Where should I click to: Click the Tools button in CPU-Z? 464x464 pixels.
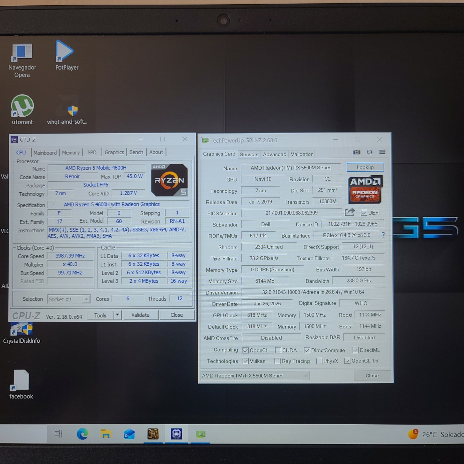click(x=100, y=315)
